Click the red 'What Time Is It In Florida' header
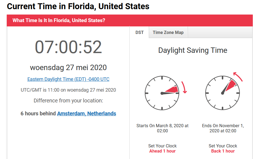 tap(130, 20)
